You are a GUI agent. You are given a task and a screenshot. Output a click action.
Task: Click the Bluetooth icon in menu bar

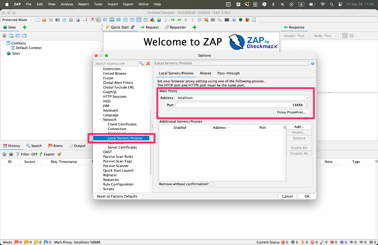[273, 4]
